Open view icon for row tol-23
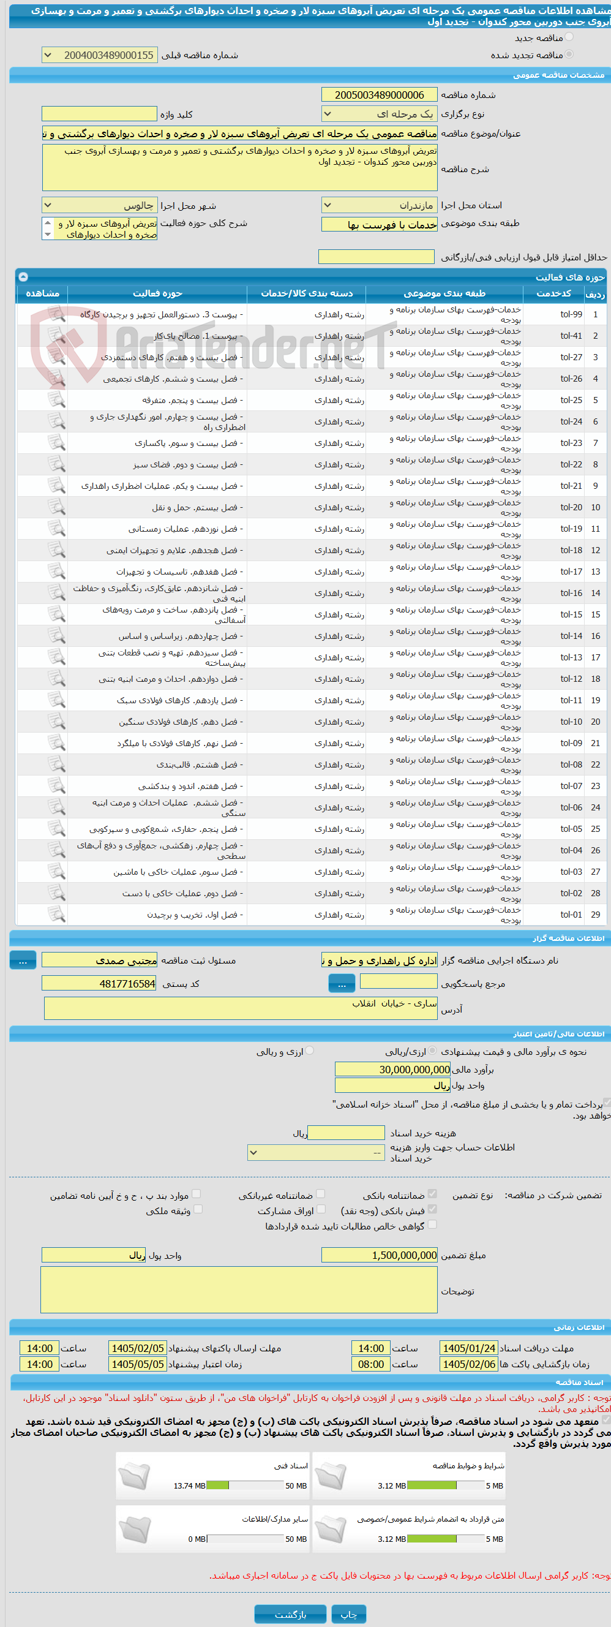Viewport: 611px width, 1627px height. point(56,443)
